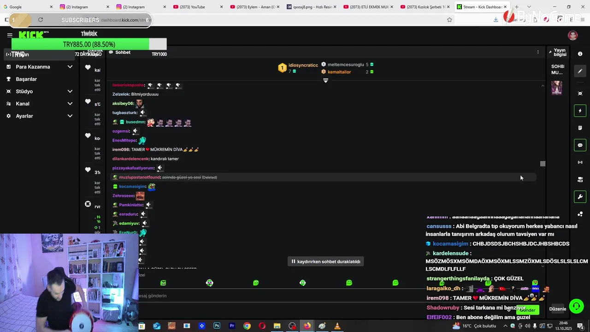Switch to the qxxsxj8.png Hızlı Resim tab
Viewport: 590px width, 332px height.
click(x=311, y=7)
